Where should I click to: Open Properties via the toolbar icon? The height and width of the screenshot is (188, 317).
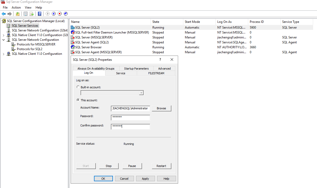[25, 14]
